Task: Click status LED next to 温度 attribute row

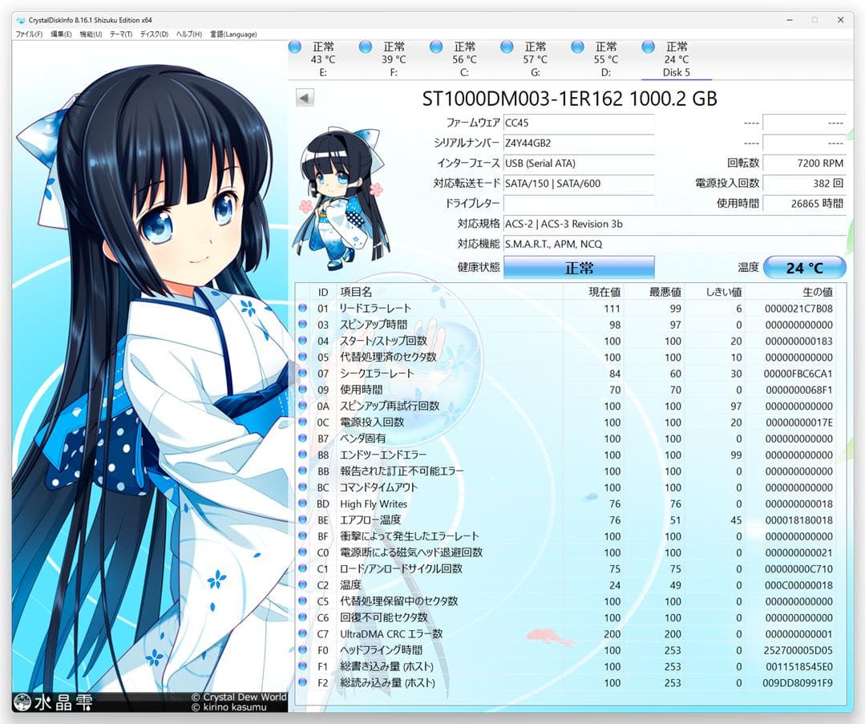Action: pos(301,585)
